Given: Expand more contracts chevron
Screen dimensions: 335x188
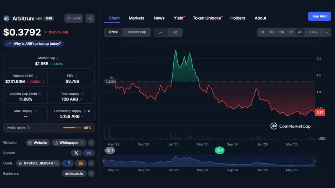Looking at the screenshot, I should tap(91, 163).
